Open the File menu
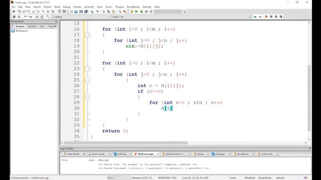This screenshot has width=321, height=180. tap(13, 6)
